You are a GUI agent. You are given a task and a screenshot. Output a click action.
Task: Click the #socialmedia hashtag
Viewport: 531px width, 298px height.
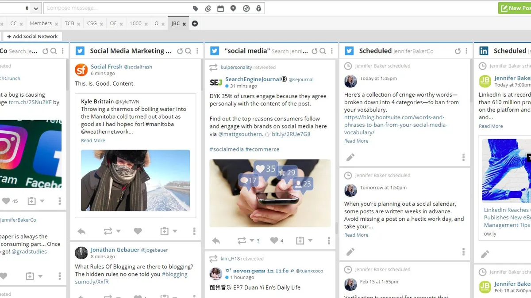pyautogui.click(x=227, y=149)
